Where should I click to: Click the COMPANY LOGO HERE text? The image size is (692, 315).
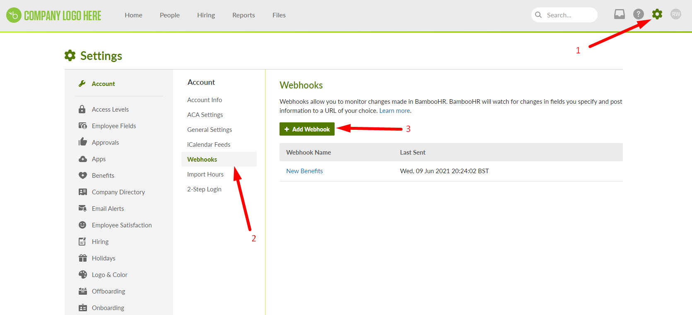(63, 15)
